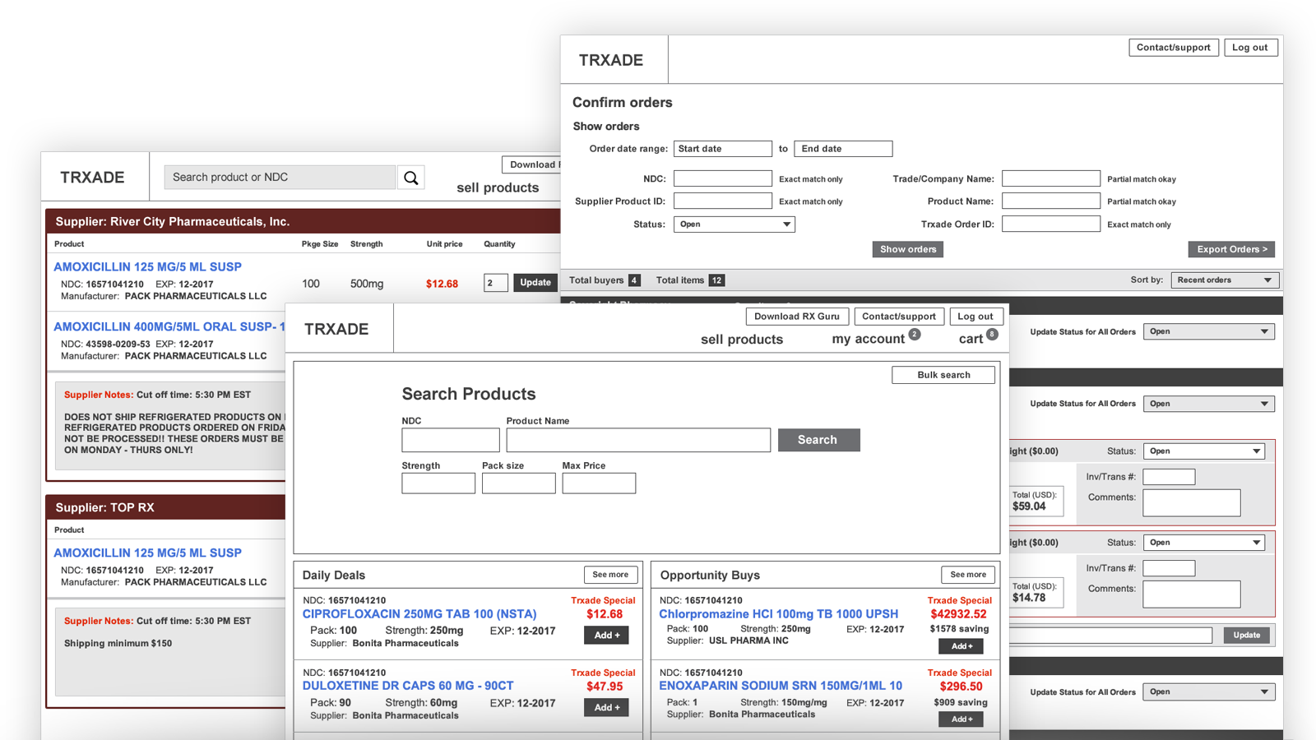The width and height of the screenshot is (1316, 740).
Task: Click the Max Price input field
Action: 599,483
